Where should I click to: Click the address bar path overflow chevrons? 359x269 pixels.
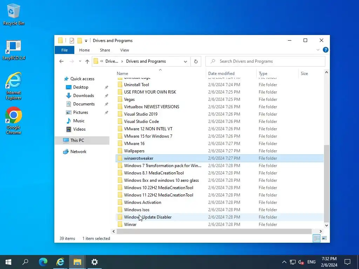tap(102, 61)
